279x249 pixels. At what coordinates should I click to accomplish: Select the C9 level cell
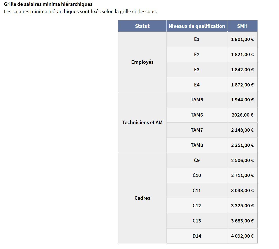coord(197,160)
